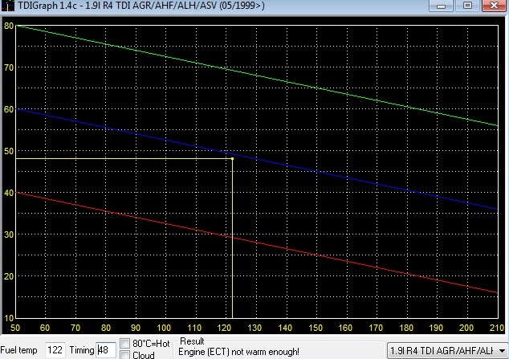509x359 pixels.
Task: Click the 'Engine (ECT) not warm enough!' result message
Action: tap(239, 353)
